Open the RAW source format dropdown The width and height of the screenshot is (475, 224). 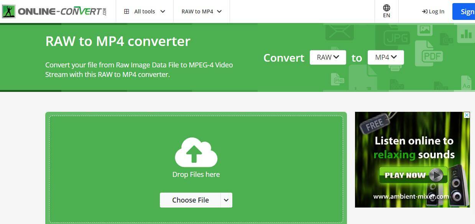[328, 57]
